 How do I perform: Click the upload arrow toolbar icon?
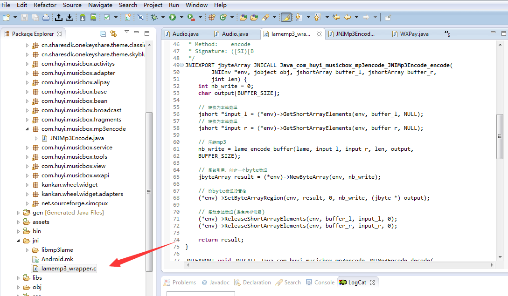(59, 17)
